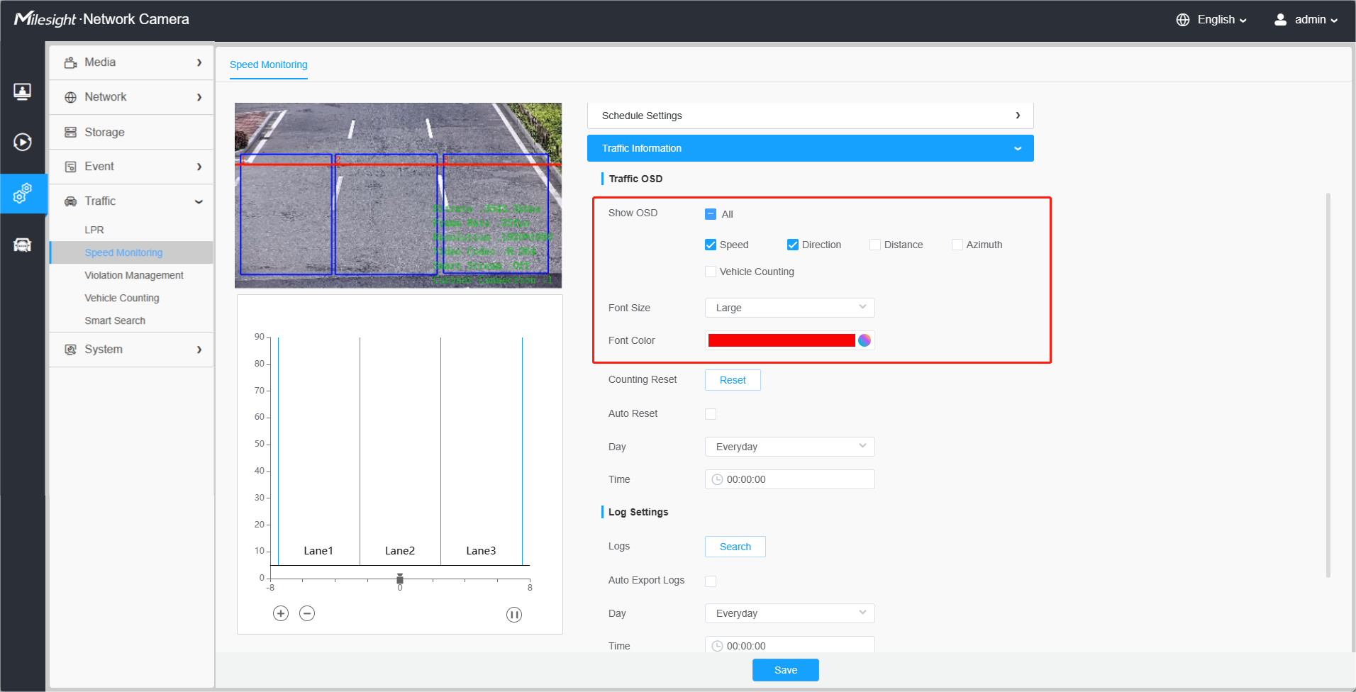Toggle the All OSD checkbox
This screenshot has width=1356, height=692.
(711, 214)
